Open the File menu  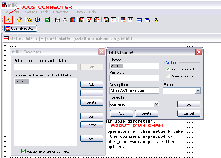coord(5,12)
